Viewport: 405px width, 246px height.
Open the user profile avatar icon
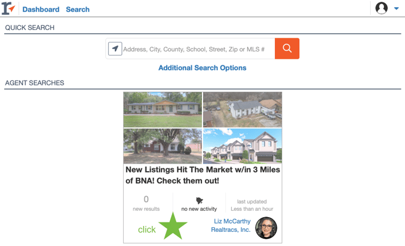coord(381,8)
